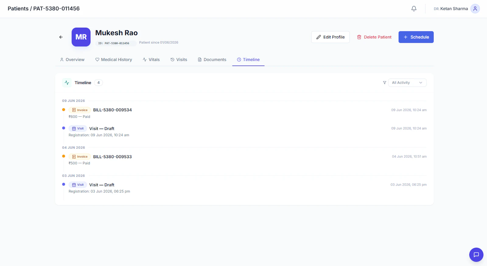
Task: Select the Timeline tab
Action: (x=248, y=60)
